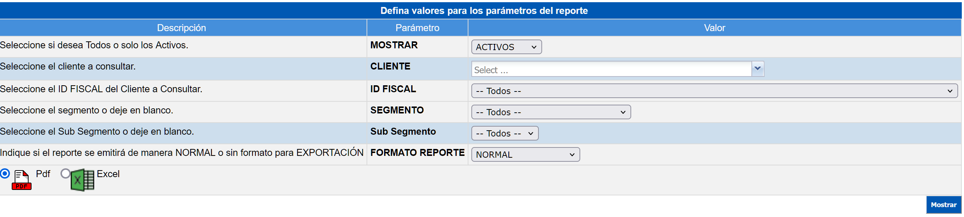Select the Excel radio button
964x217 pixels.
66,174
